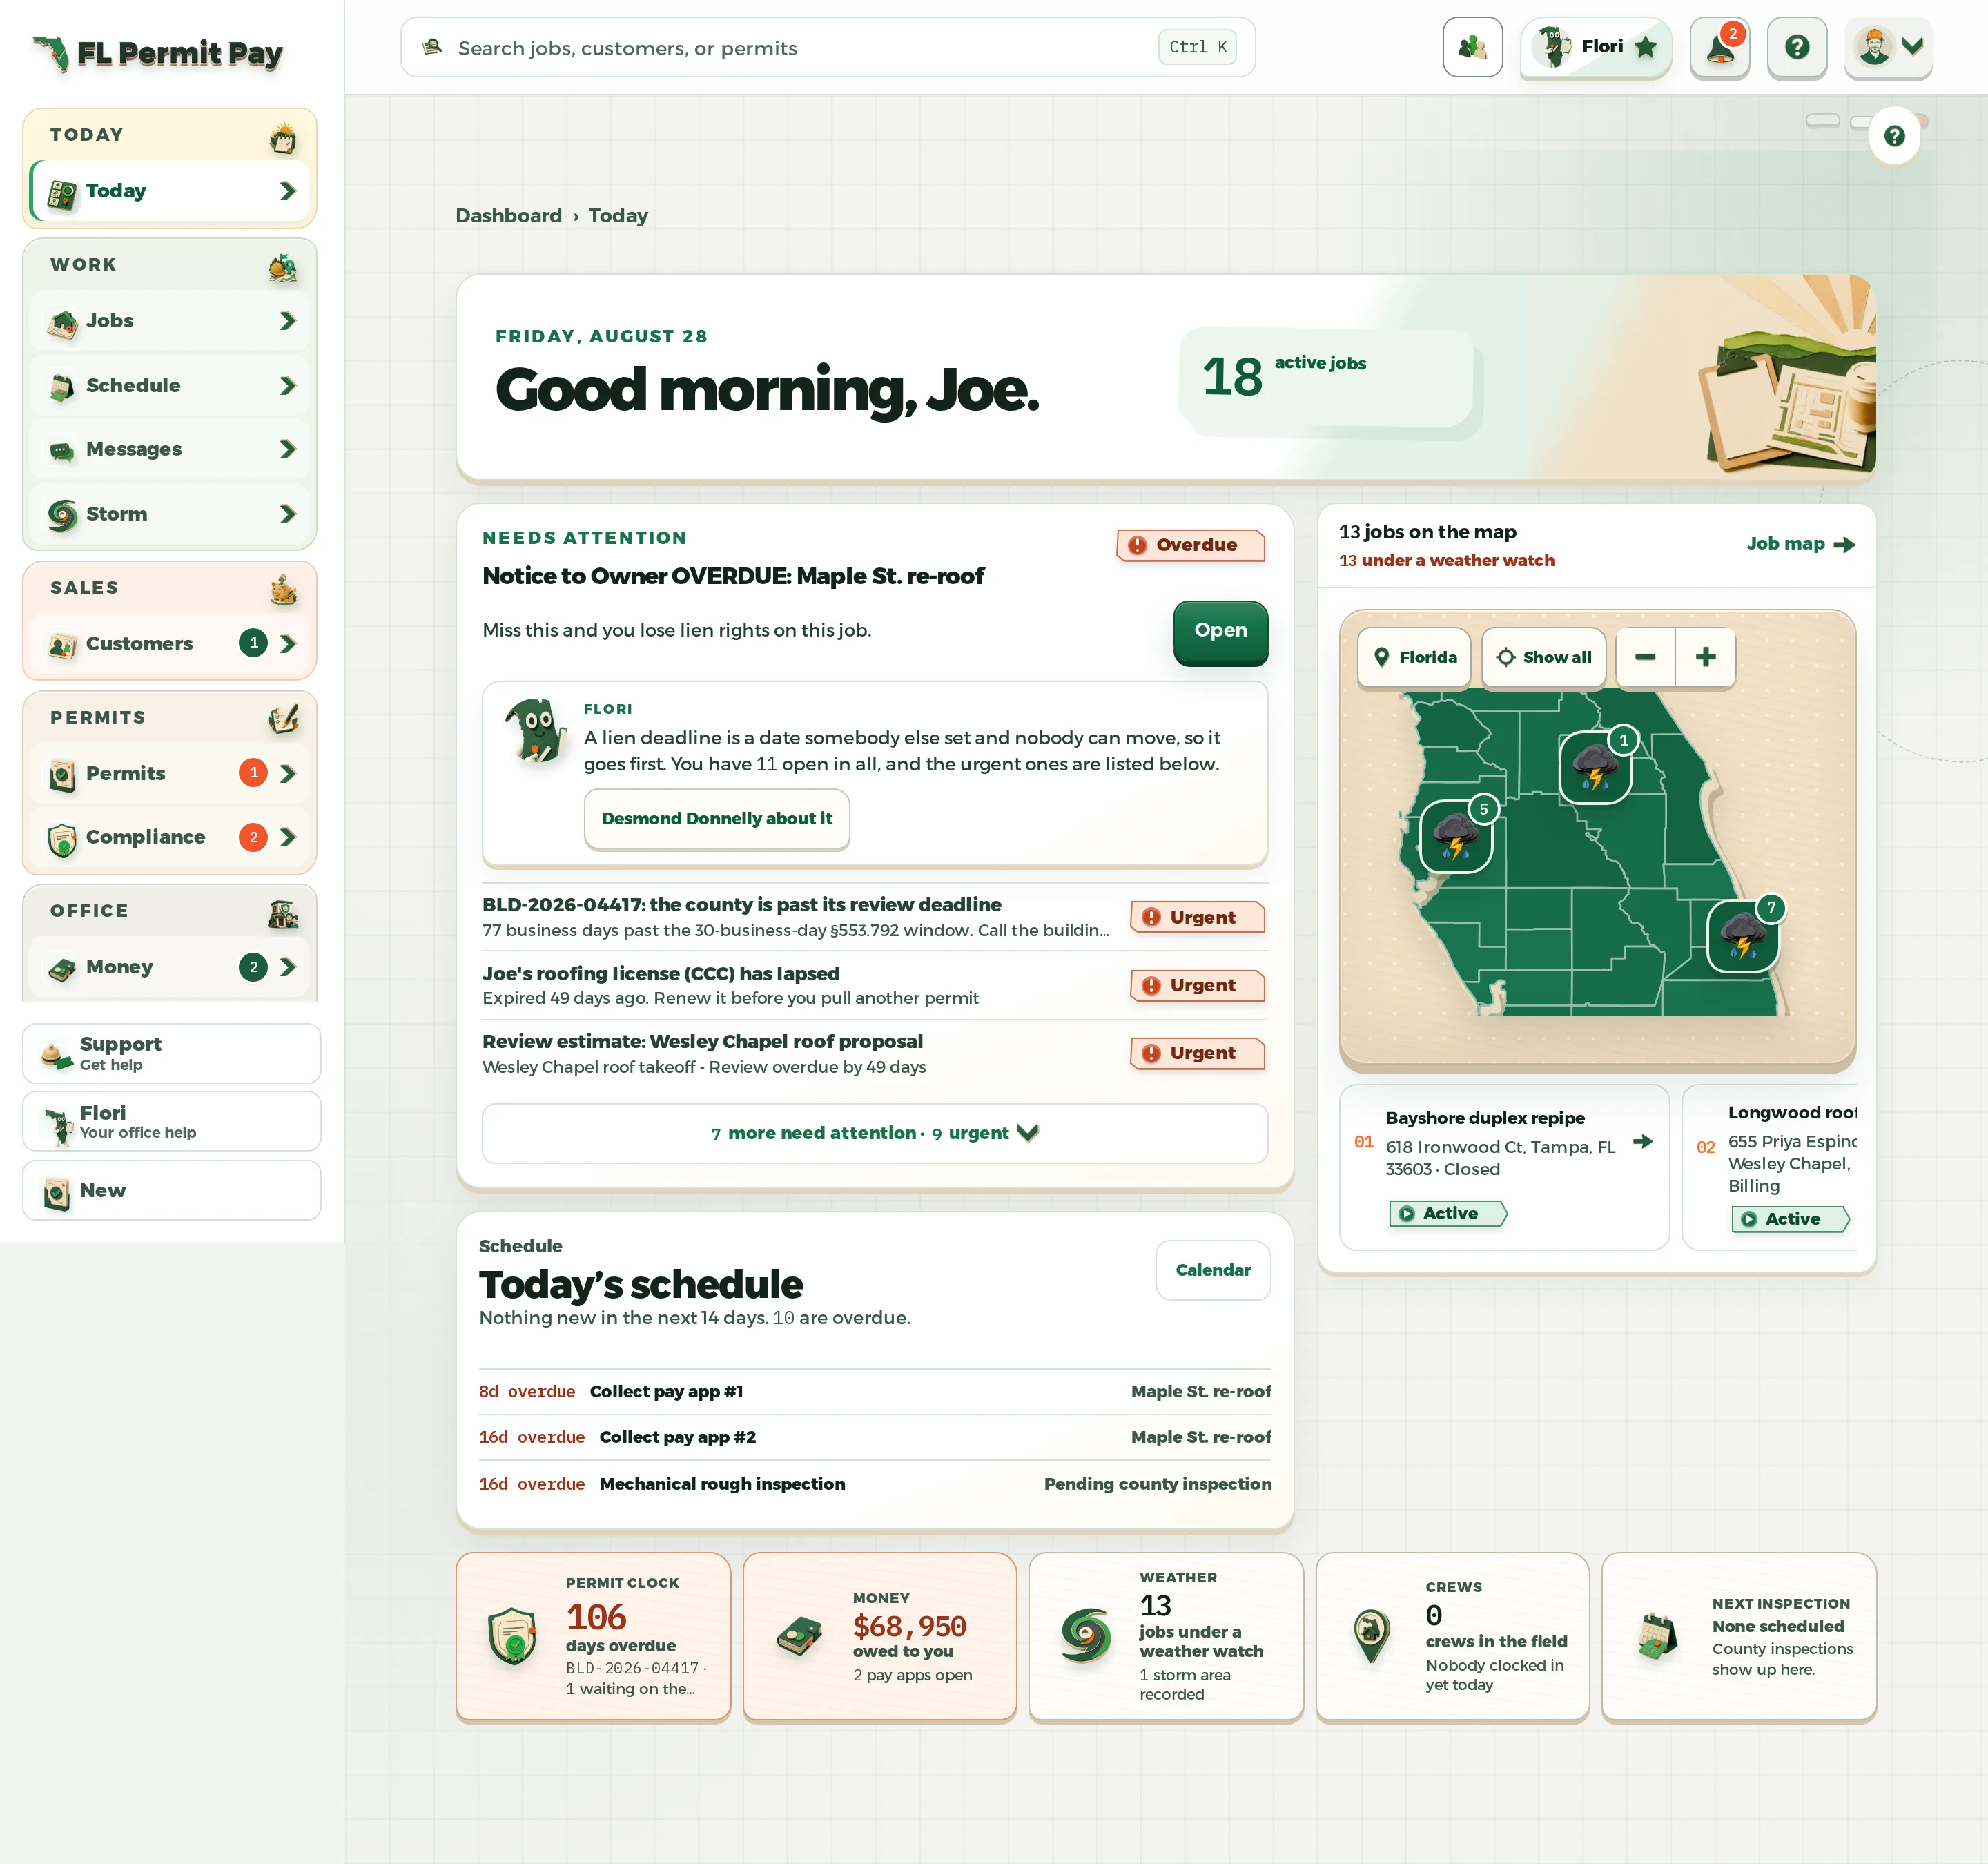The image size is (1988, 1864).
Task: Expand the Storm menu chevron
Action: coord(288,514)
